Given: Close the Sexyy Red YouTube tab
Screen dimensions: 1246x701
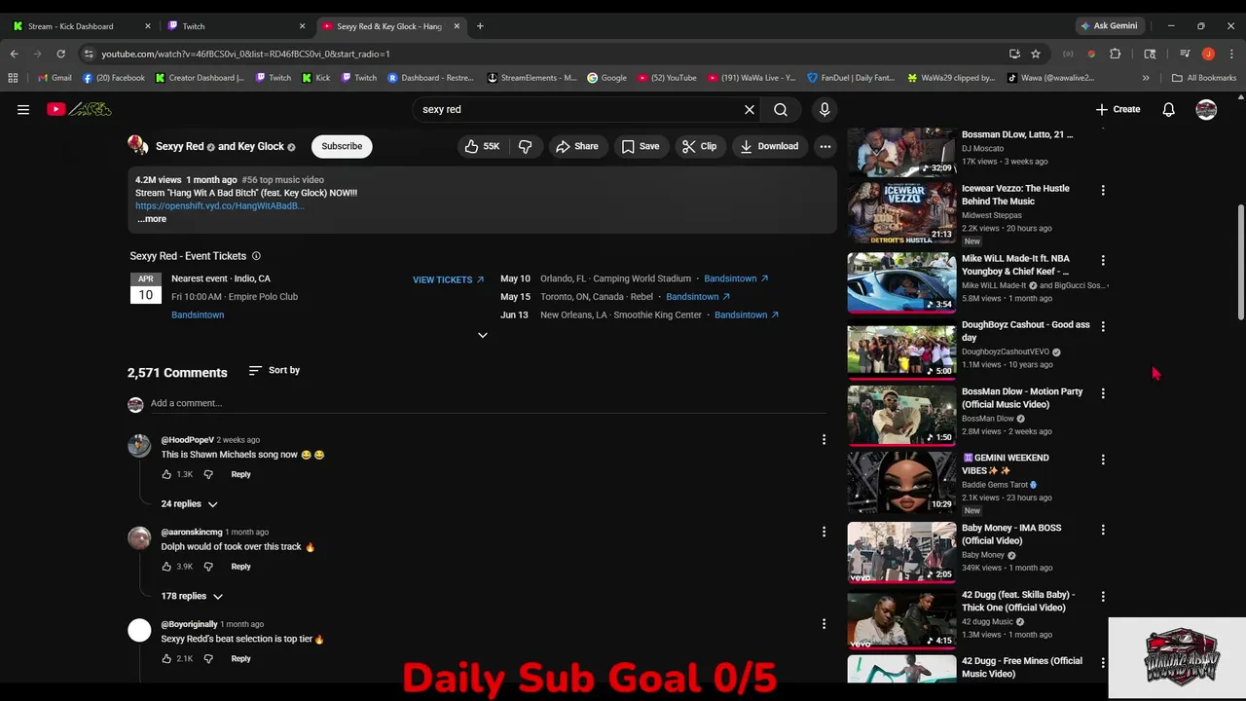Looking at the screenshot, I should pyautogui.click(x=457, y=26).
